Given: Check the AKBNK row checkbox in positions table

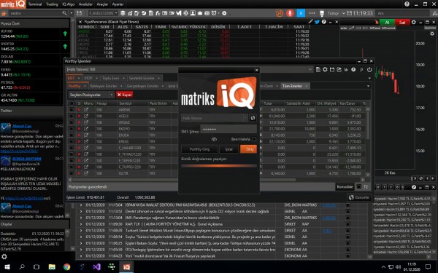Looking at the screenshot, I should (72, 110).
